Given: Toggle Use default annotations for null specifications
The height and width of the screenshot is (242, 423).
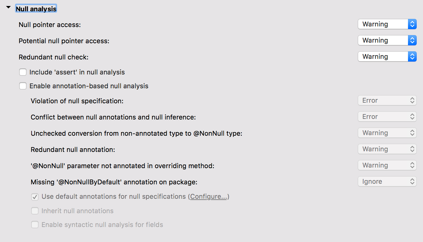Looking at the screenshot, I should (x=35, y=197).
